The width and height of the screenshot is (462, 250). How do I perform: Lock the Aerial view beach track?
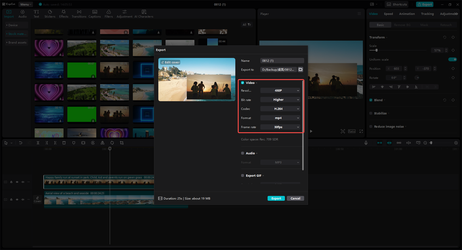pyautogui.click(x=11, y=199)
